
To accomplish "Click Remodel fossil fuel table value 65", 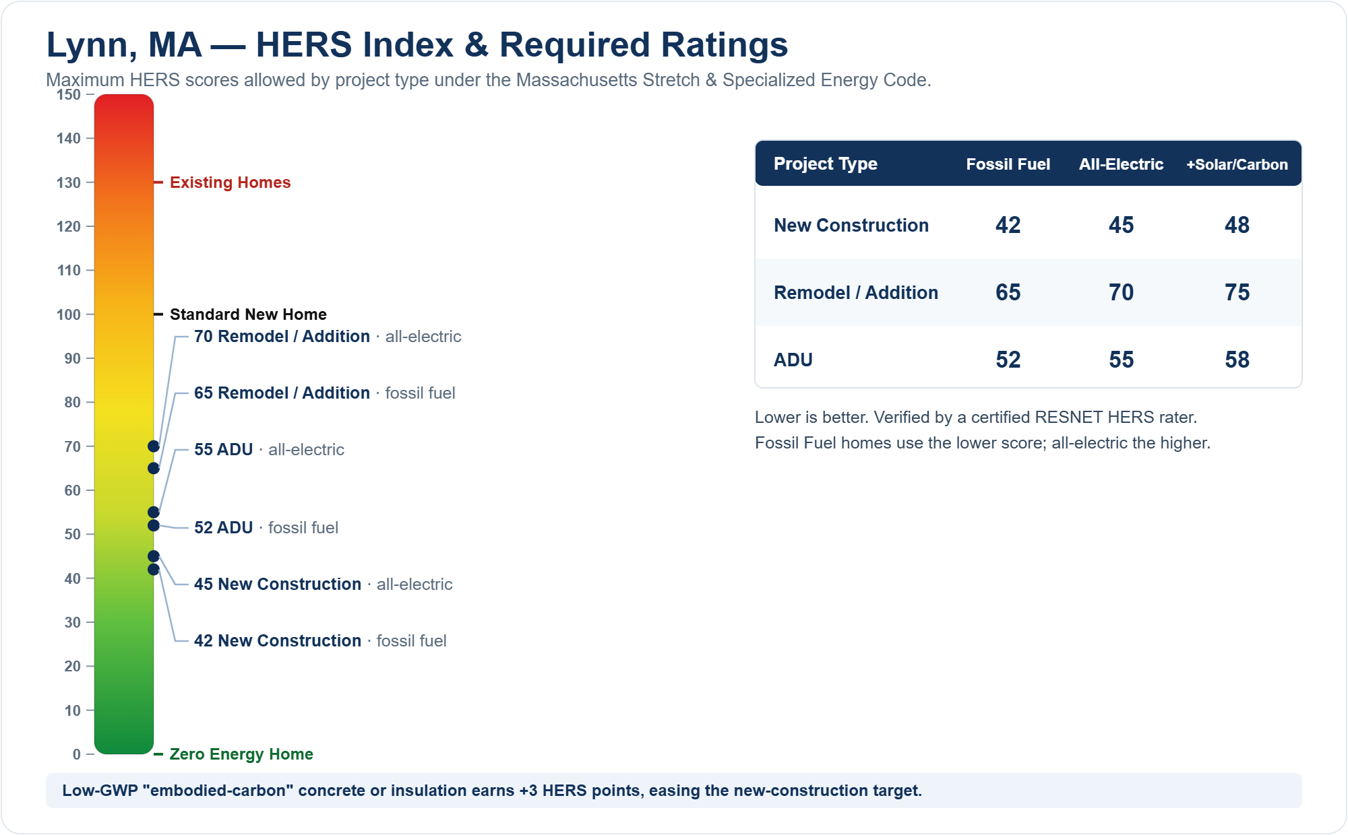I will pyautogui.click(x=1008, y=292).
